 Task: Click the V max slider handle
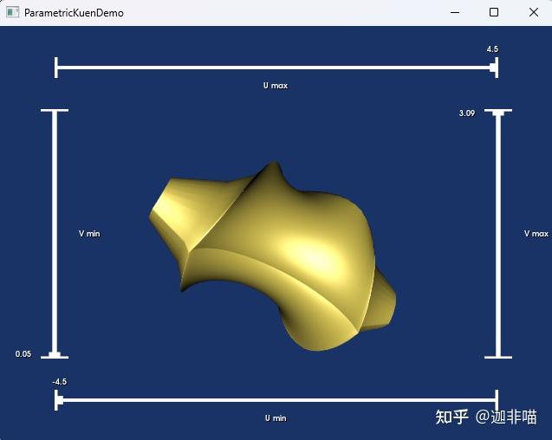(x=498, y=113)
